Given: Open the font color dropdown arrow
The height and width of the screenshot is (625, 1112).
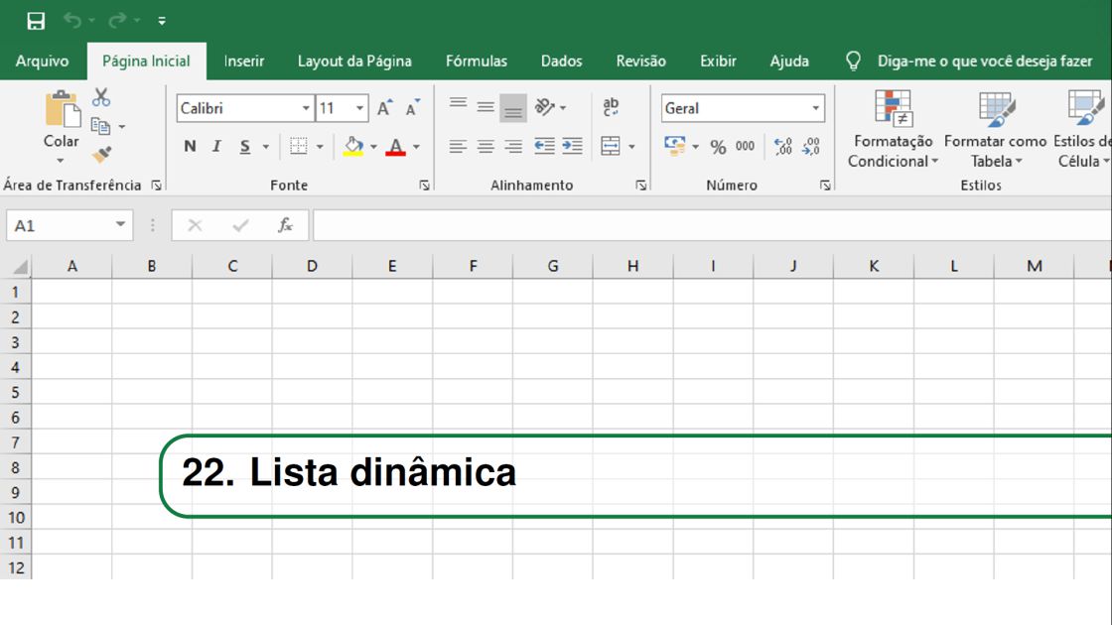Looking at the screenshot, I should (x=417, y=147).
